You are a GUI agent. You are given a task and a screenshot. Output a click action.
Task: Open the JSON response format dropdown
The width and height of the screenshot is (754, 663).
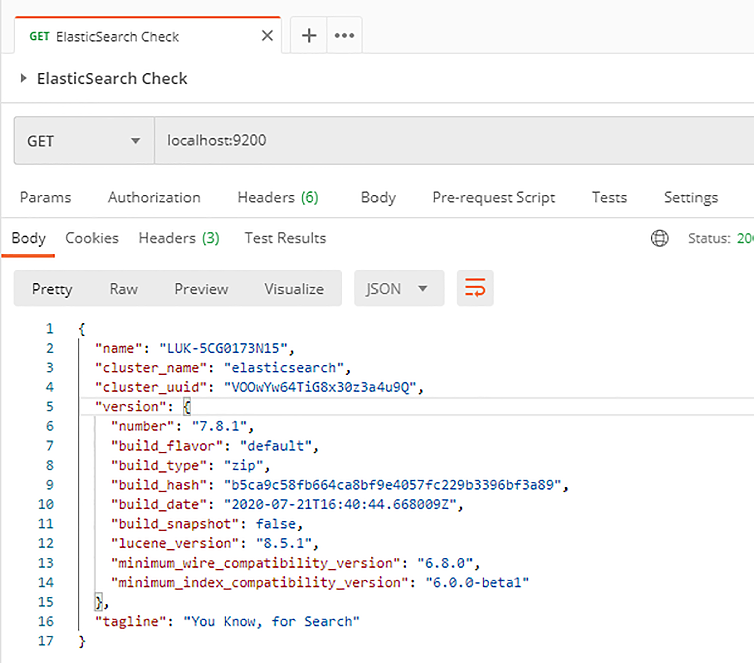399,288
